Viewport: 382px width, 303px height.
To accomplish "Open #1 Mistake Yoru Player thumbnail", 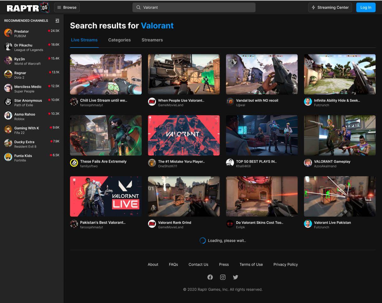I will 184,135.
